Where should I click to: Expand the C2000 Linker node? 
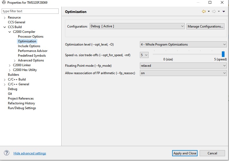point(10,65)
